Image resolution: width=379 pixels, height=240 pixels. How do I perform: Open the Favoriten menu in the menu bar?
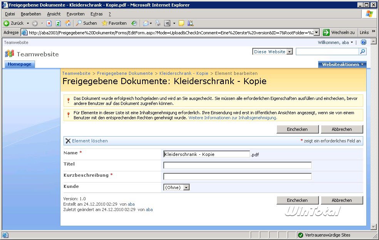pos(75,14)
